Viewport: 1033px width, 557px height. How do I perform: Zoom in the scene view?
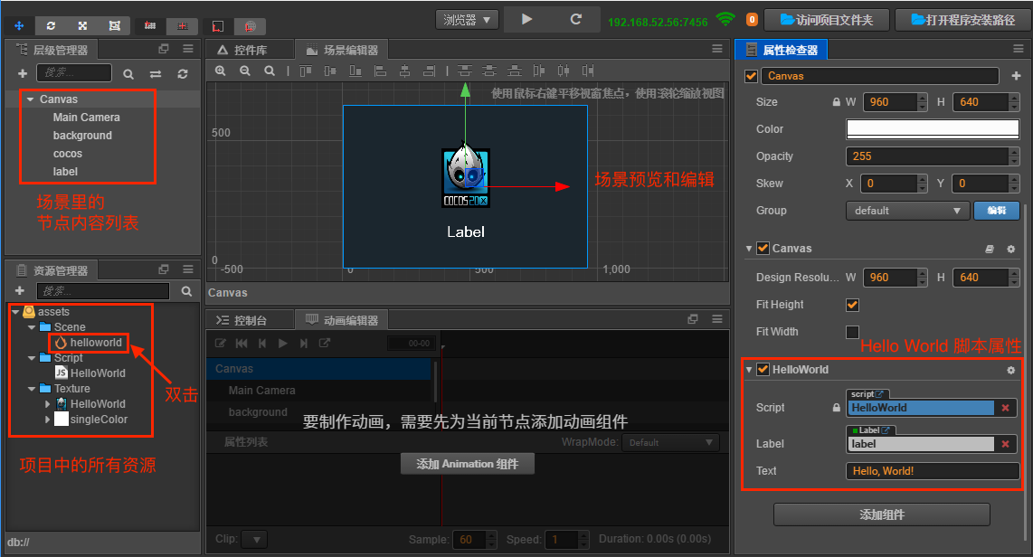click(221, 71)
